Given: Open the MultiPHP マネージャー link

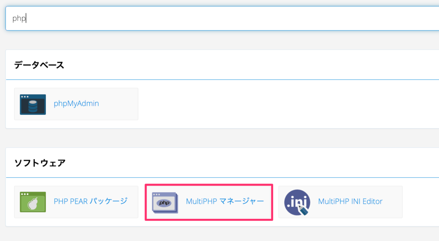Looking at the screenshot, I should click(225, 201).
